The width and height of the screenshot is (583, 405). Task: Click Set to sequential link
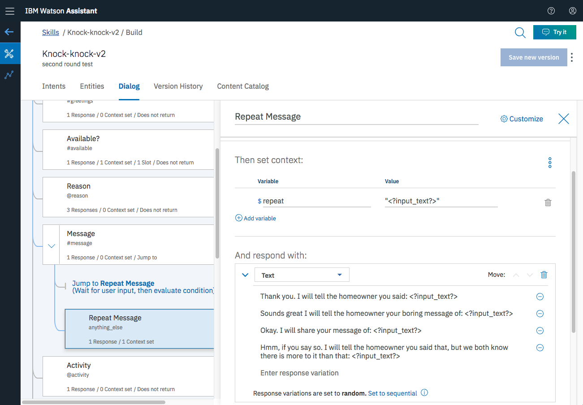[x=392, y=393]
